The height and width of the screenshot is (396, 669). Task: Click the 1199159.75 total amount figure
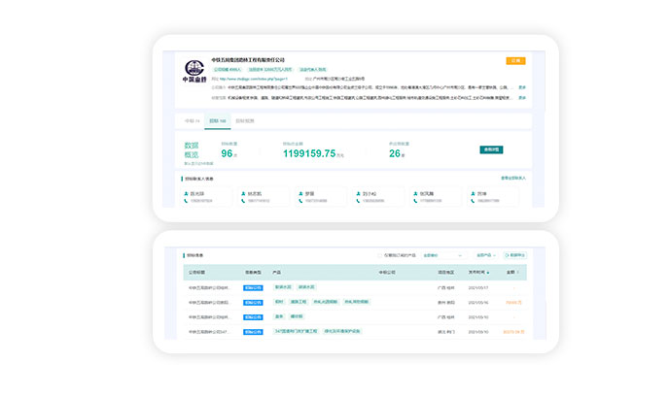tap(309, 153)
